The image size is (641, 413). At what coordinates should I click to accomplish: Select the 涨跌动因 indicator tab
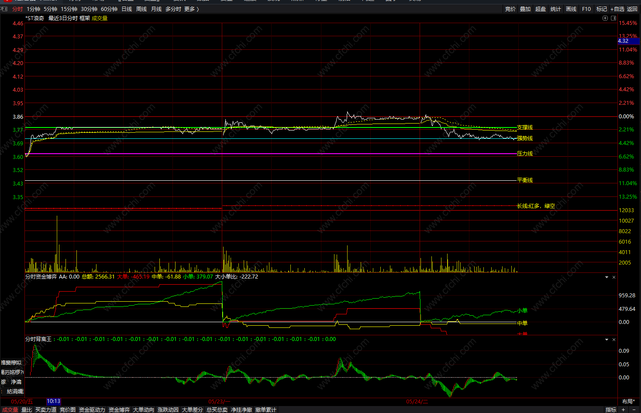[168, 410]
